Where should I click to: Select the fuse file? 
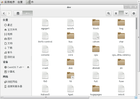tap(121, 75)
